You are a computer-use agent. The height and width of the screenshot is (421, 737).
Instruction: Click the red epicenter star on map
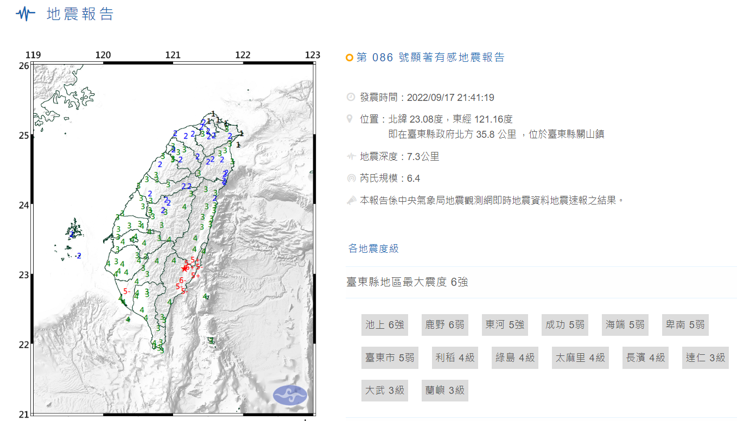click(185, 267)
